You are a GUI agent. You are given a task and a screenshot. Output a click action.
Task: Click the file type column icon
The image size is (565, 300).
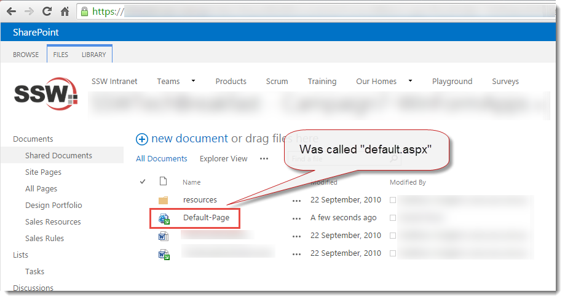pyautogui.click(x=163, y=182)
